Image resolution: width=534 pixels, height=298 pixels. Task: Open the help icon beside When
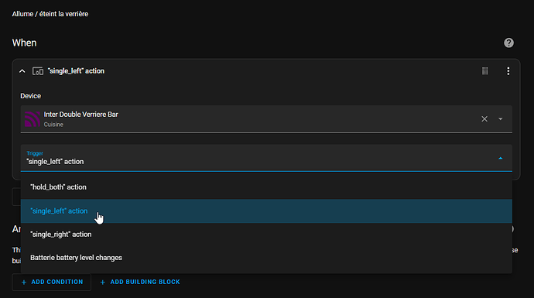(x=508, y=43)
